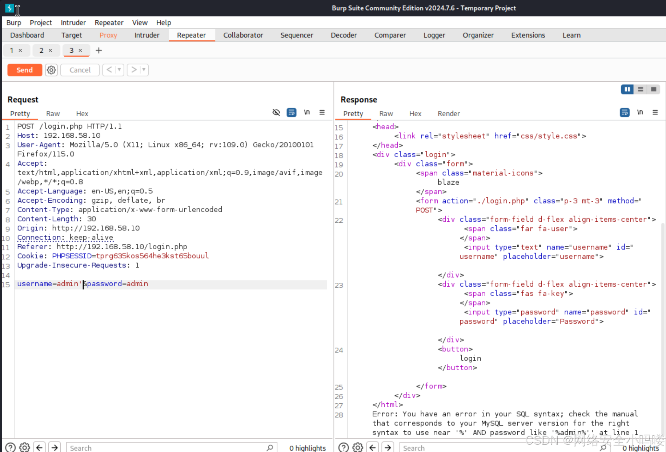Open the forward history dropdown arrow

click(144, 70)
